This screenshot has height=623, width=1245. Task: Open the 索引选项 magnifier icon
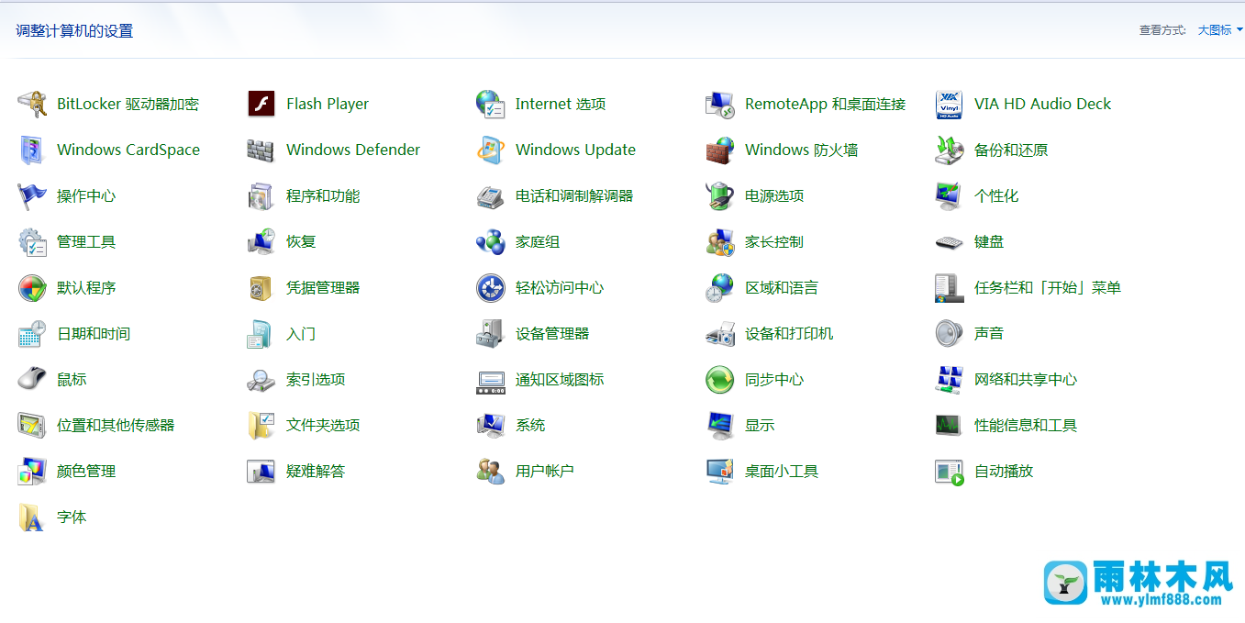pyautogui.click(x=261, y=380)
